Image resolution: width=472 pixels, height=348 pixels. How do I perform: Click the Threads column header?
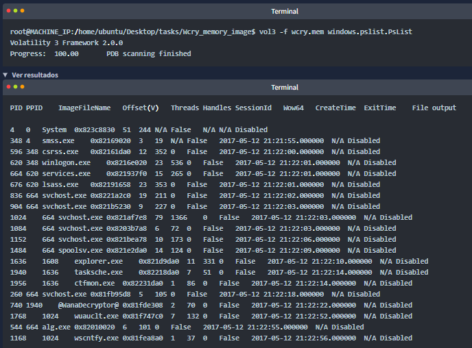[x=185, y=108]
